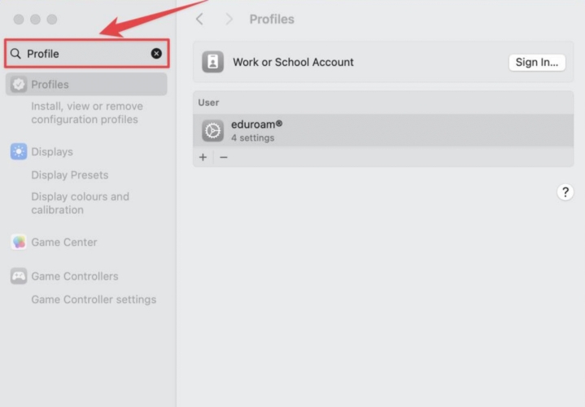Click the User section header
The width and height of the screenshot is (585, 407).
click(x=208, y=103)
